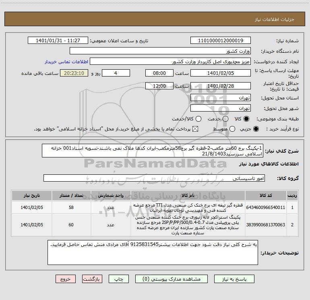Viewport: 310px width, 300px height.
Task: Click the announcement date field 1401/01/31 - 11:27
Action: pos(58,40)
